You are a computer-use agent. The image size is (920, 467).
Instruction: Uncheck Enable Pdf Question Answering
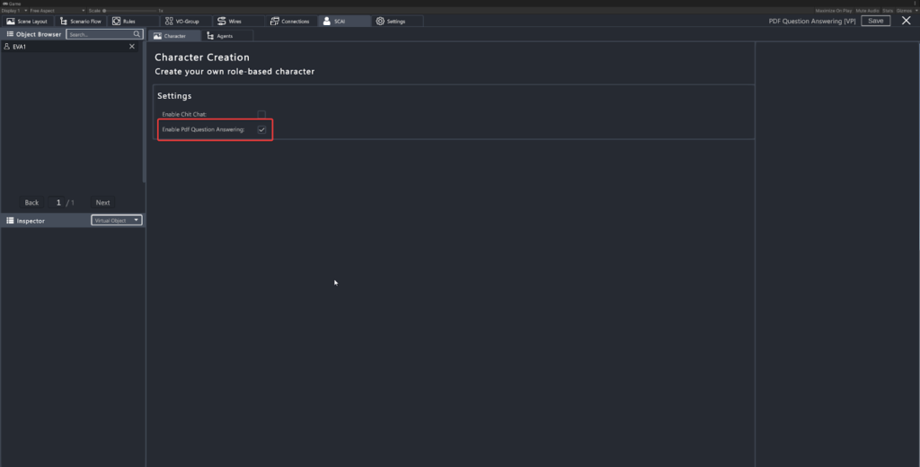point(261,129)
